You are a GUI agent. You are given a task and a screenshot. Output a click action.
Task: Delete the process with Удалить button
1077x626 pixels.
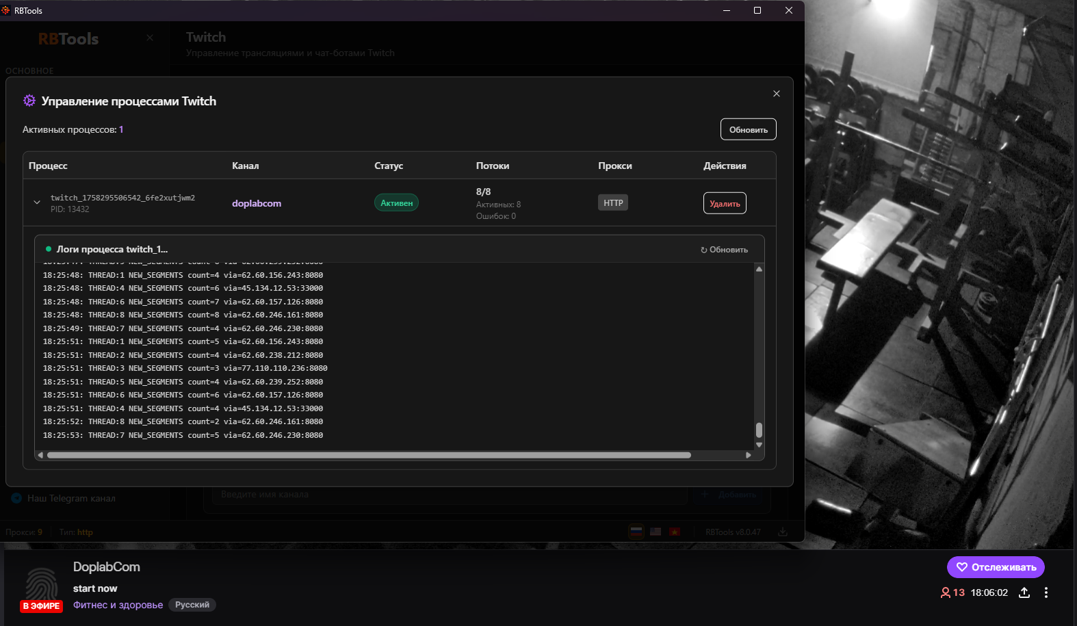724,203
